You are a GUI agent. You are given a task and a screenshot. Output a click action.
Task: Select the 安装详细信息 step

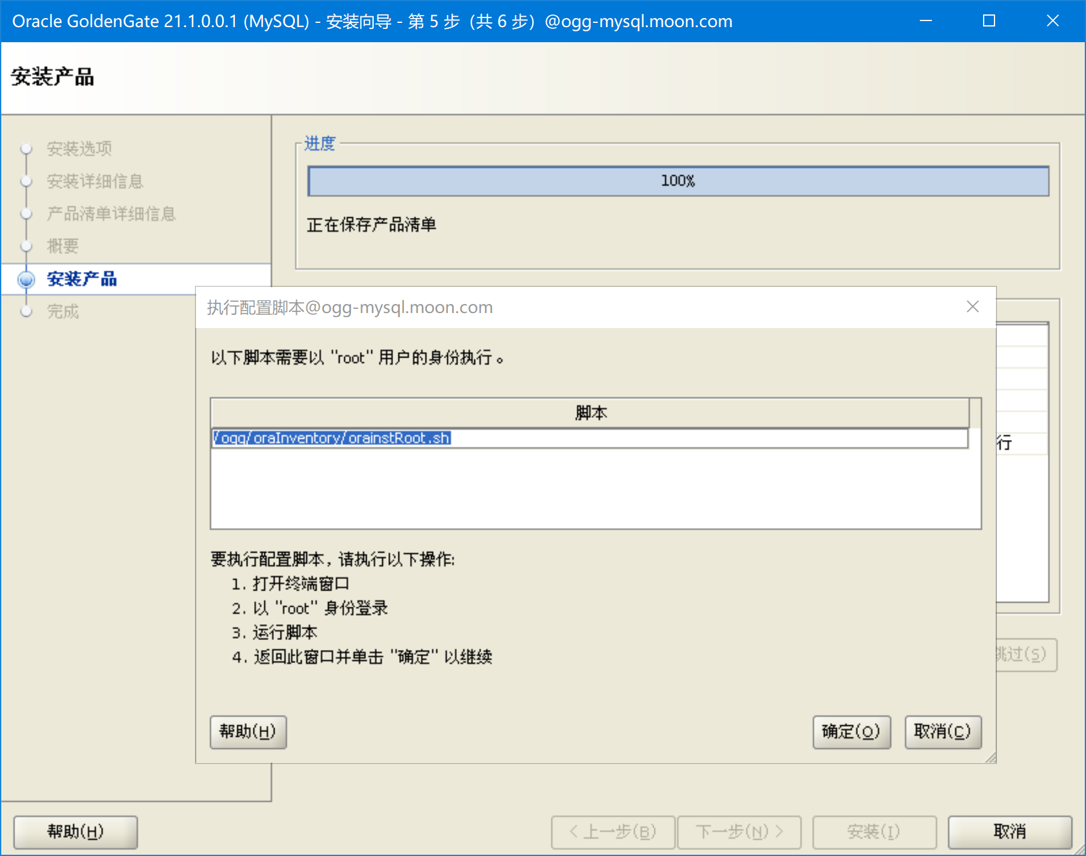click(95, 181)
